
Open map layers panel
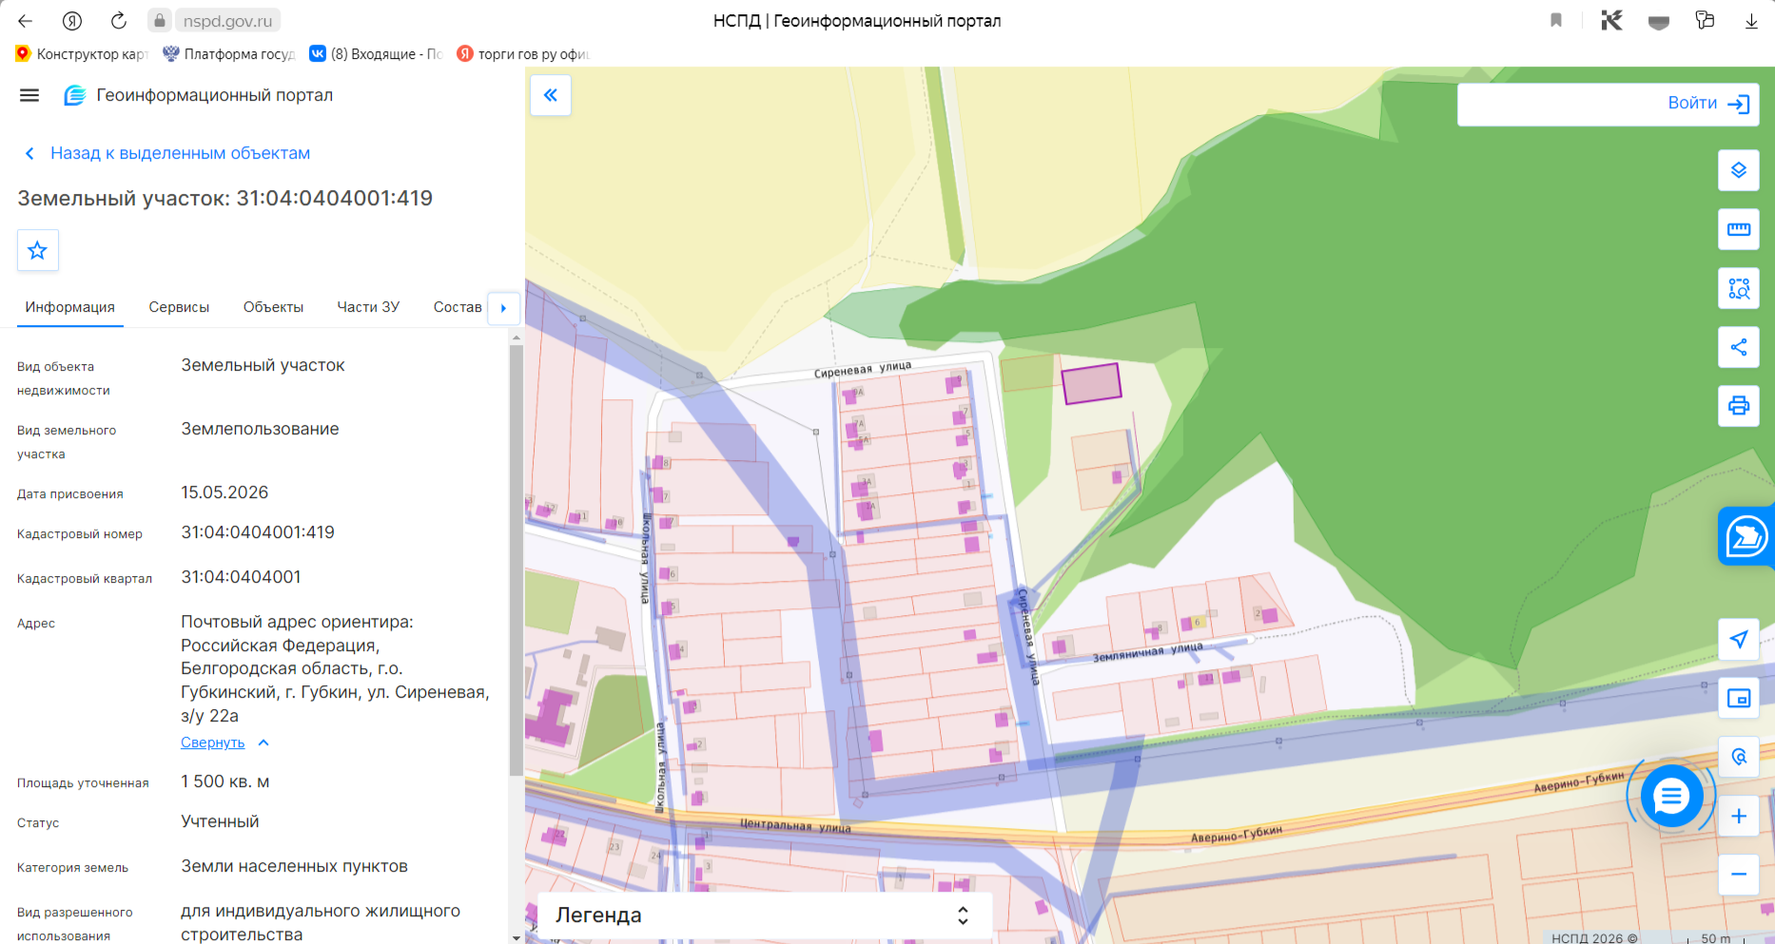[x=1739, y=170]
